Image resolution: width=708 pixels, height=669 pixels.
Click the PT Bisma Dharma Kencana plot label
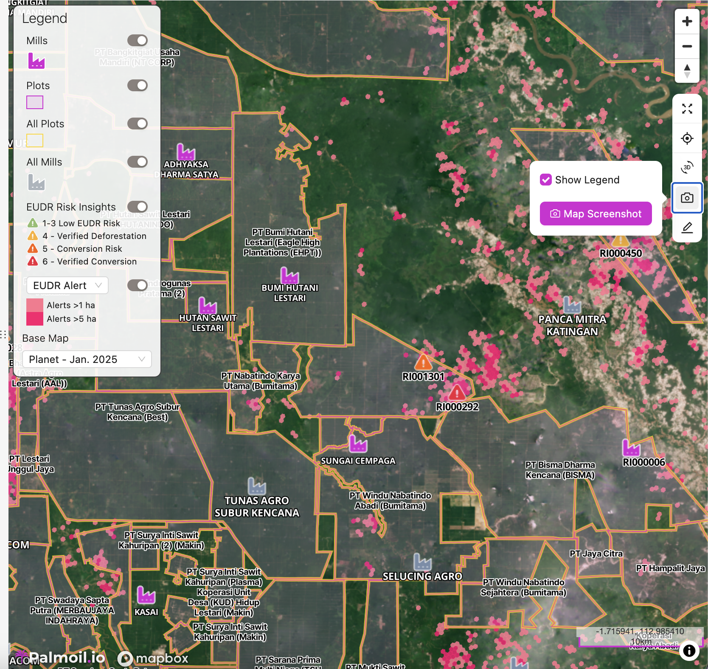tap(560, 470)
